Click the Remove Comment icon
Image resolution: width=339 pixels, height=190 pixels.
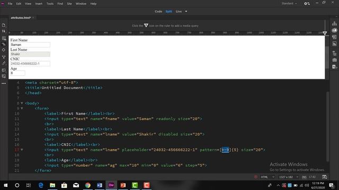(x=4, y=76)
